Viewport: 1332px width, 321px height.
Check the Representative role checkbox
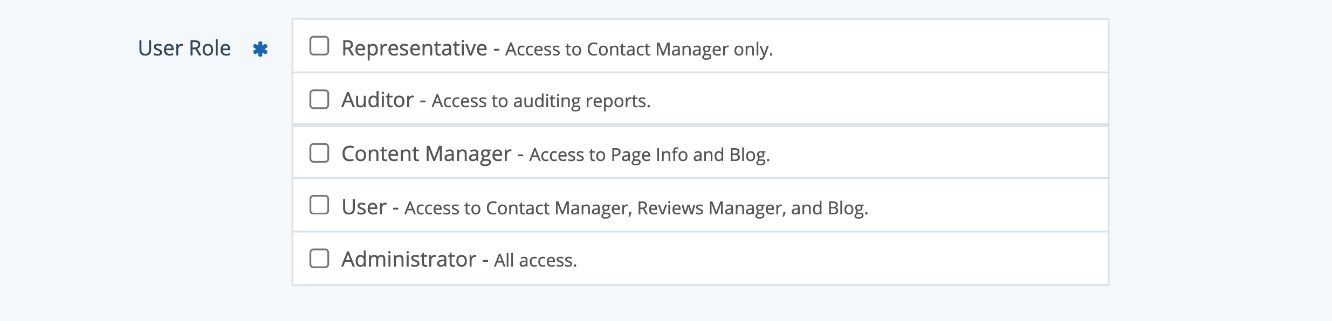(x=319, y=46)
